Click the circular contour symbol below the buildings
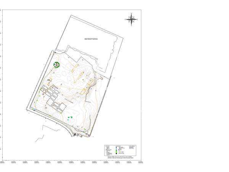The width and height of the screenshot is (229, 172). (47, 108)
